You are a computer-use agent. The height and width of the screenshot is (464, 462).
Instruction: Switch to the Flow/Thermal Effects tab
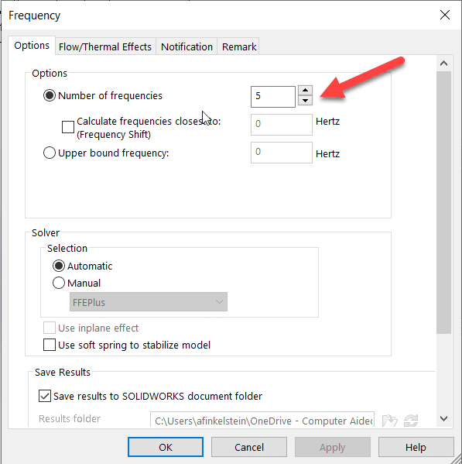pyautogui.click(x=105, y=46)
